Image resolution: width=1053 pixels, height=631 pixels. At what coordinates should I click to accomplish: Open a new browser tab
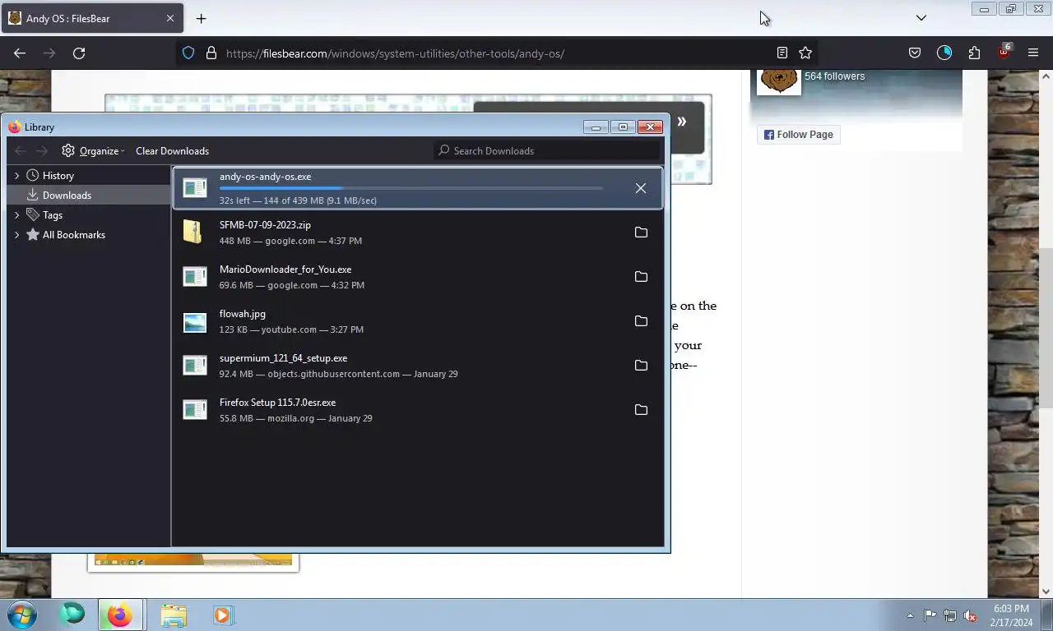[201, 18]
